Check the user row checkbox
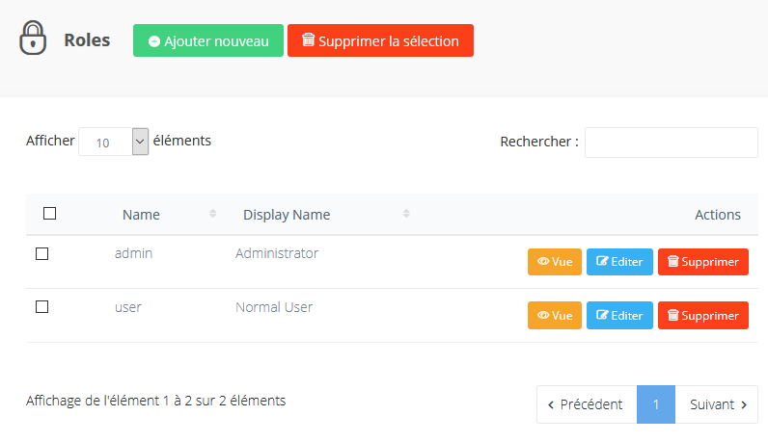768x442 pixels. (x=41, y=307)
